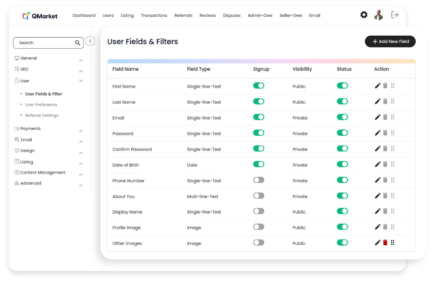This screenshot has height=282, width=434.
Task: Click the QMarket logo
Action: tap(40, 16)
